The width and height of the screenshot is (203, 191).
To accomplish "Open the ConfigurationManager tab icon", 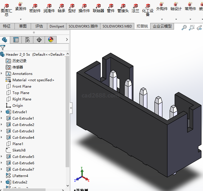I will coord(28,40).
